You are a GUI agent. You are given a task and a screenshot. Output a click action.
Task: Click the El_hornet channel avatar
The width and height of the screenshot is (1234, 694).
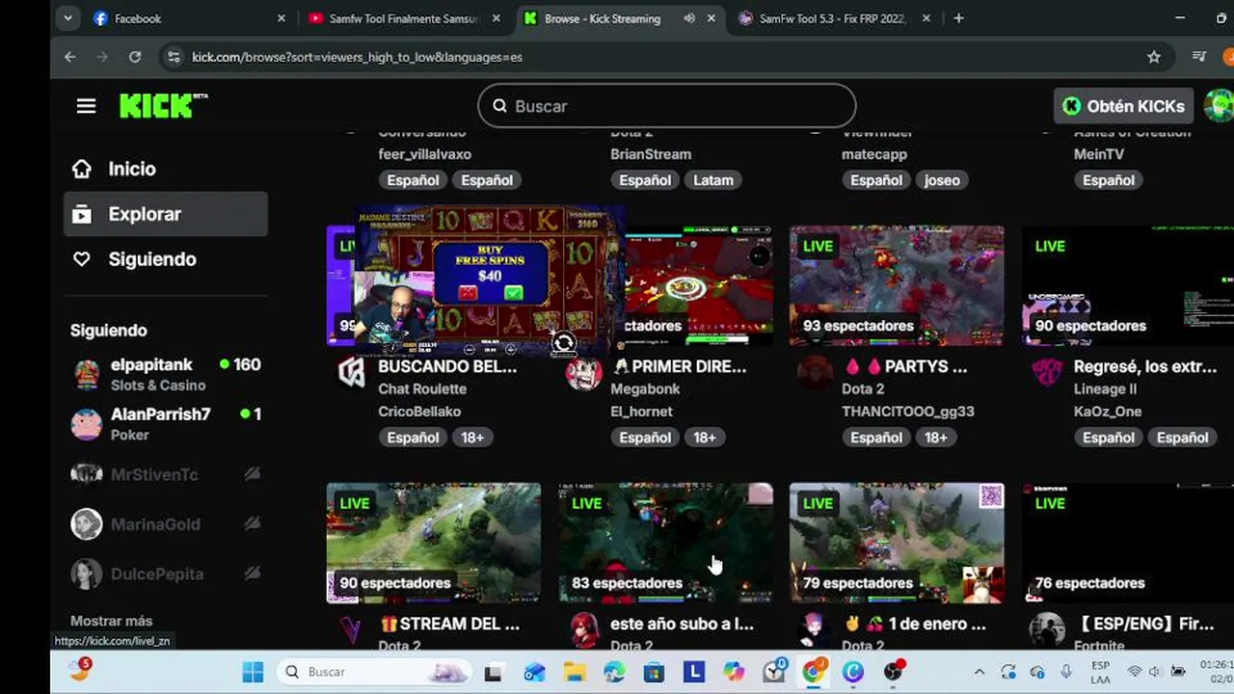tap(584, 373)
